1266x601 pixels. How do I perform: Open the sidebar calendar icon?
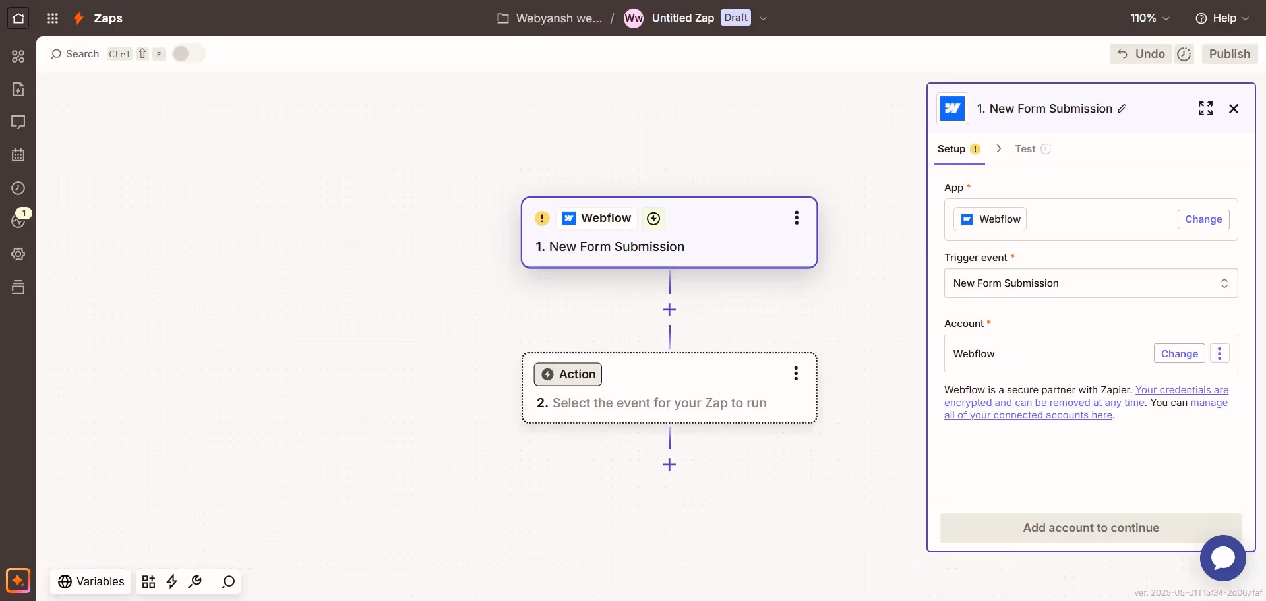click(18, 156)
